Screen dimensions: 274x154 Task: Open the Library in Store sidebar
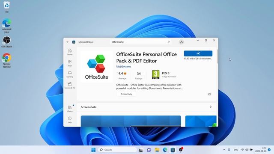pyautogui.click(x=70, y=109)
